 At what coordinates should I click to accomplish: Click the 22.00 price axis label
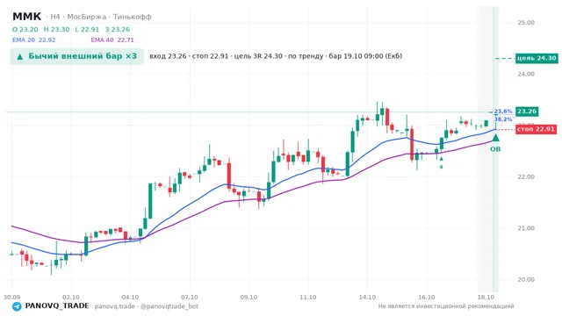click(526, 177)
